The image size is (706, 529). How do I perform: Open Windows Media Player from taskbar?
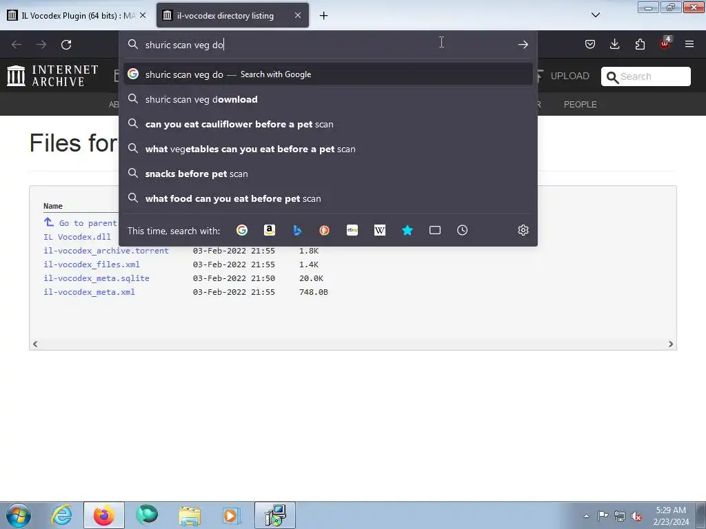coord(232,515)
